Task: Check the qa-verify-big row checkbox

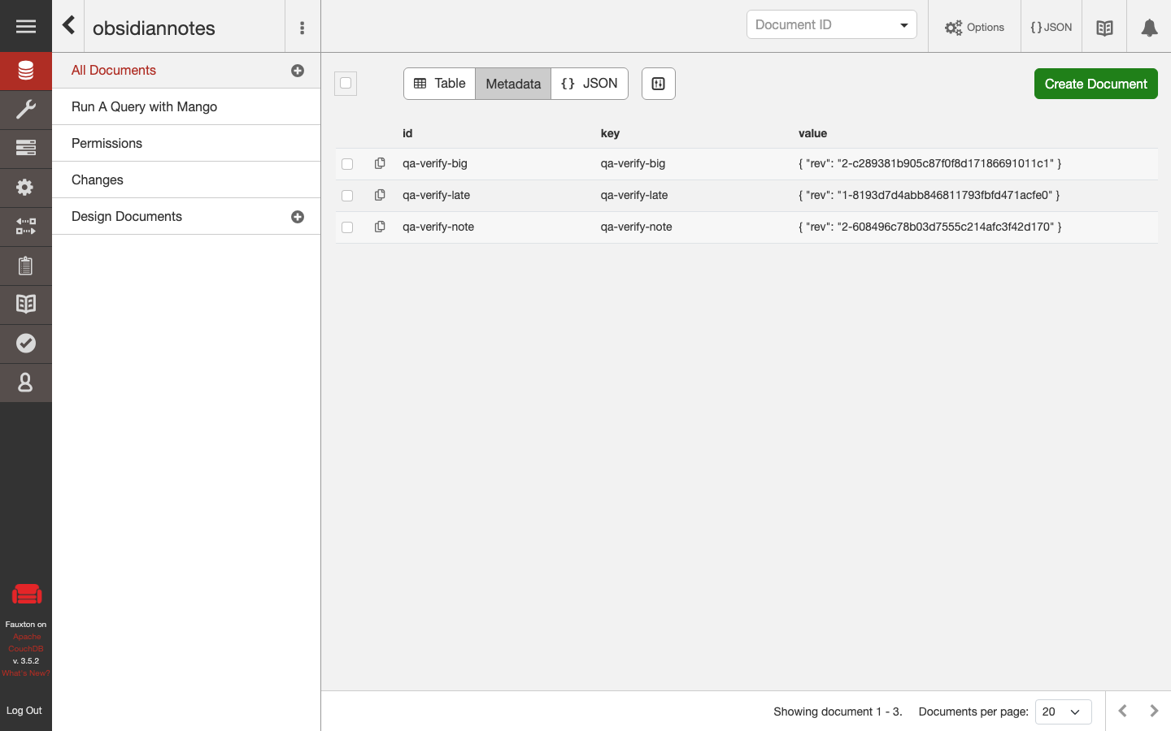Action: point(347,164)
